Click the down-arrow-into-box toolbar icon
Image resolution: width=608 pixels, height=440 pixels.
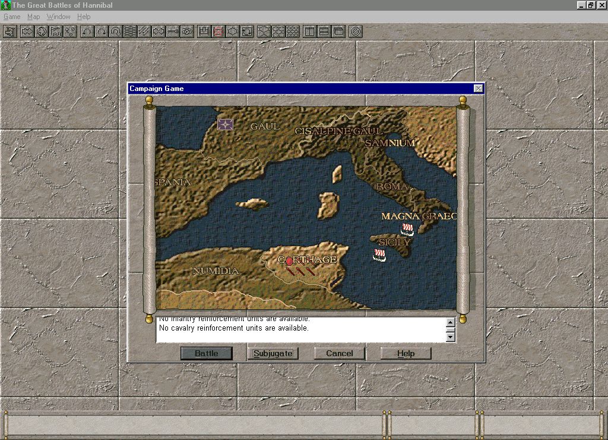coord(204,32)
